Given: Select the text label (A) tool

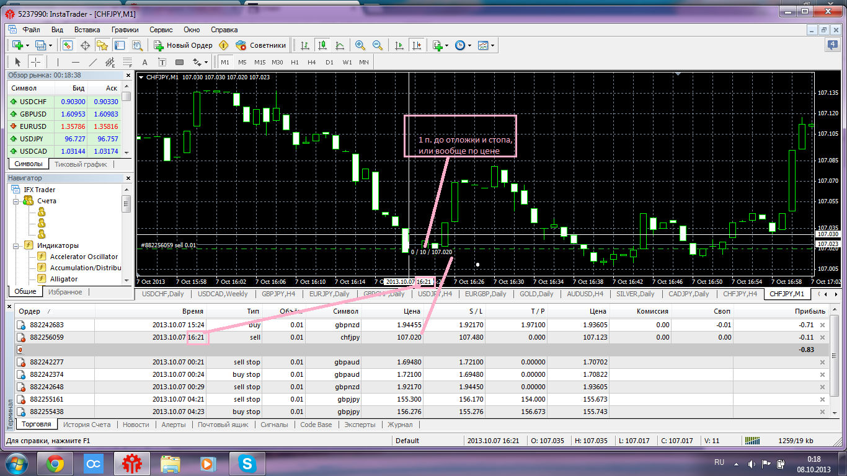Looking at the screenshot, I should click(145, 62).
